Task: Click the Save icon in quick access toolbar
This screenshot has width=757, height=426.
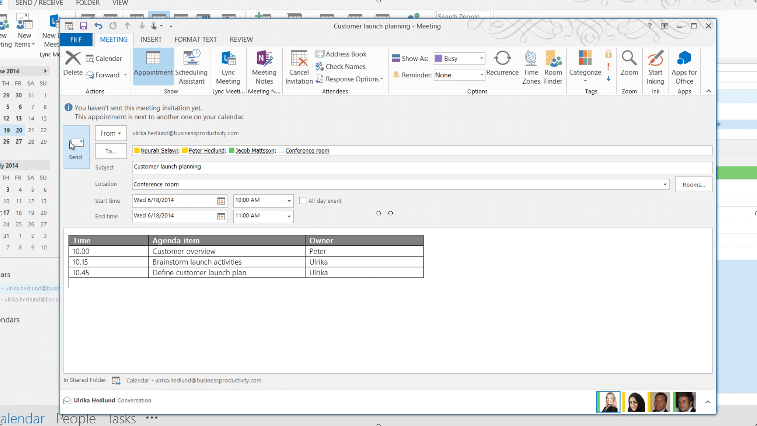Action: pos(84,26)
